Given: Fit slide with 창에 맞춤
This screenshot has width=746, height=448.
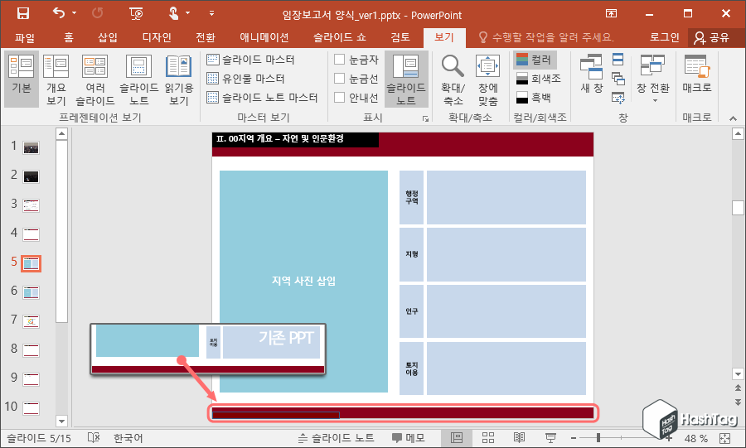Looking at the screenshot, I should pyautogui.click(x=487, y=79).
